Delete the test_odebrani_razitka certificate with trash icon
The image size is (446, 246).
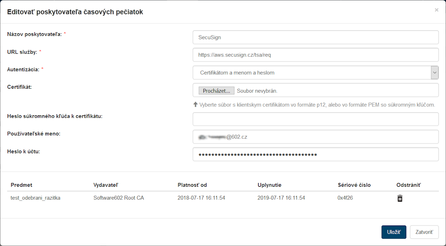(400, 198)
